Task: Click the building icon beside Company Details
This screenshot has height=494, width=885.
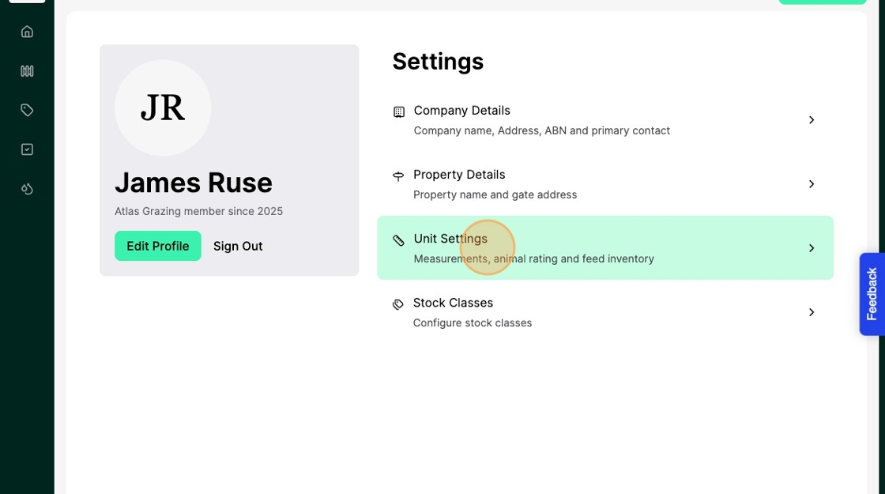Action: point(399,112)
